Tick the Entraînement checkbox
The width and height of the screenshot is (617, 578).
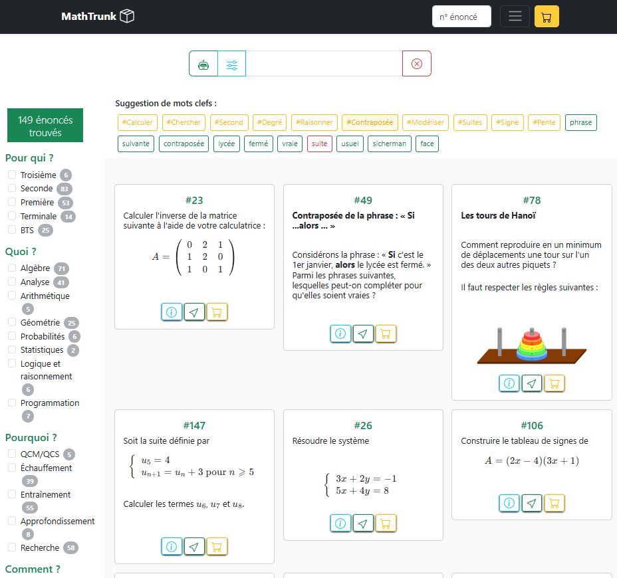[12, 494]
